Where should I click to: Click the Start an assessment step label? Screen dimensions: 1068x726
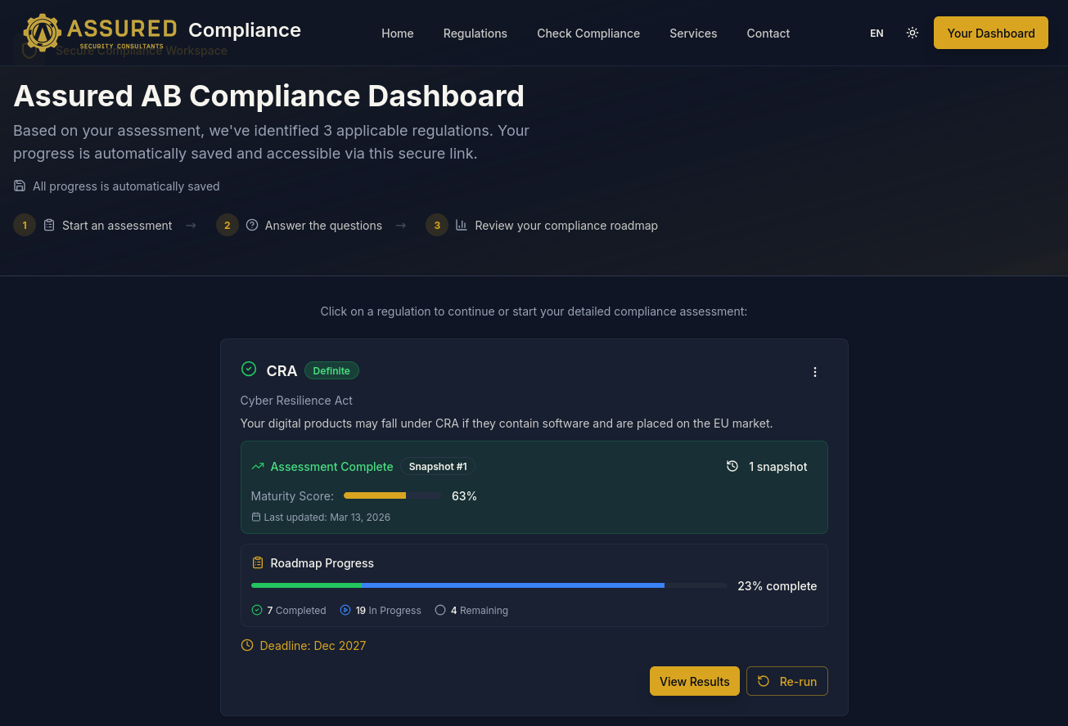click(117, 225)
